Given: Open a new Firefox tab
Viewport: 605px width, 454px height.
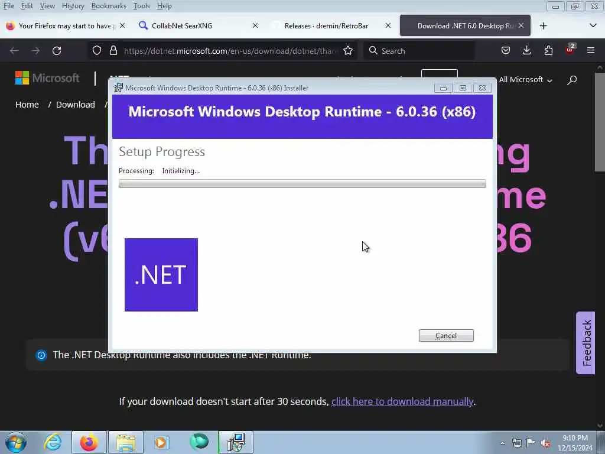Looking at the screenshot, I should pyautogui.click(x=544, y=26).
